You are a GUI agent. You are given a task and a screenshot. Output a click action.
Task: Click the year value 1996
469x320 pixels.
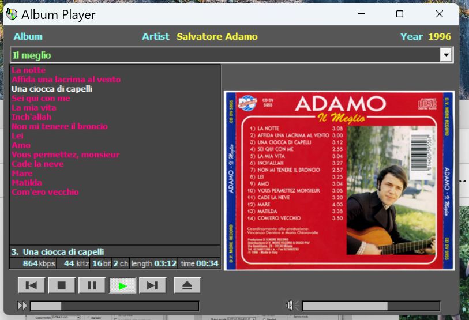pyautogui.click(x=440, y=36)
